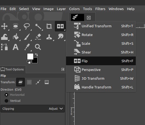Screen dimensions: 145x125
Task: Select the Eraser tool
Action: (x=38, y=37)
